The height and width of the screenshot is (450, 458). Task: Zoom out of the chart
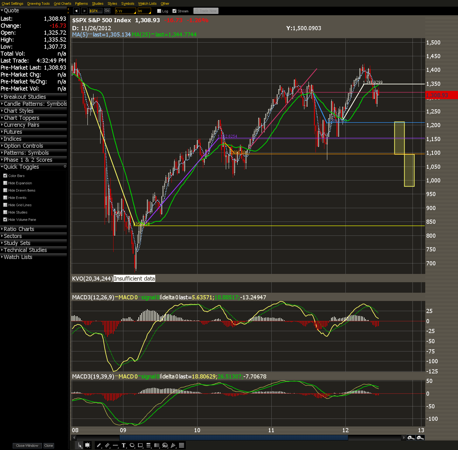point(420,438)
